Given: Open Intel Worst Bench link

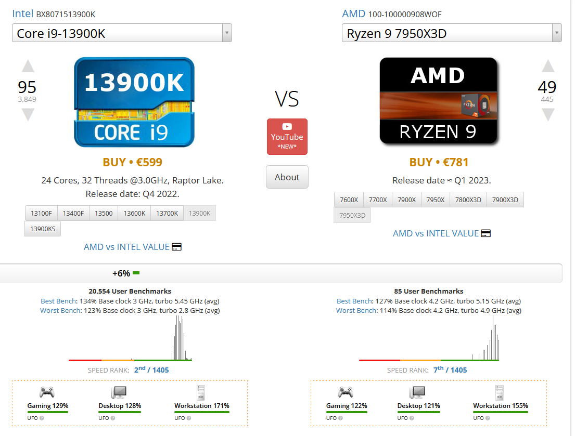Looking at the screenshot, I should [x=60, y=310].
